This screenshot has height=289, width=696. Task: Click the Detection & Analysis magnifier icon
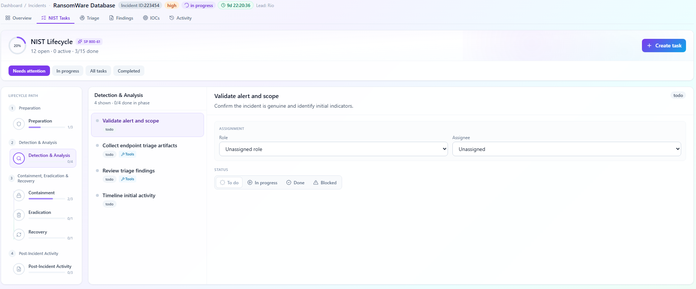19,158
